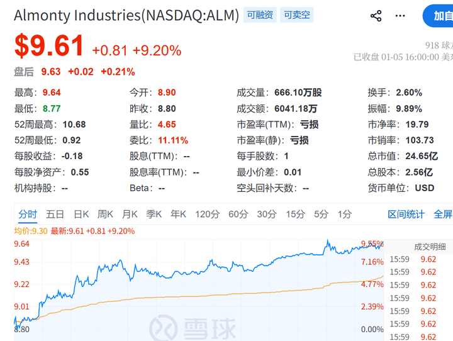Image resolution: width=453 pixels, height=341 pixels.
Task: Click the 昨收 value 8.80
Action: click(167, 109)
